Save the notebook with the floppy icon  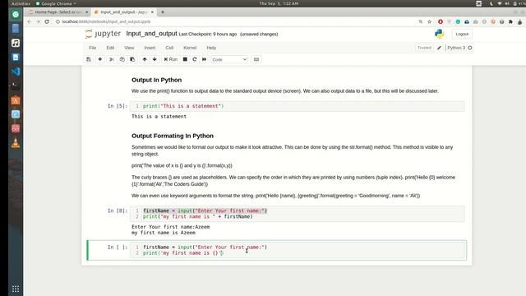(x=89, y=59)
